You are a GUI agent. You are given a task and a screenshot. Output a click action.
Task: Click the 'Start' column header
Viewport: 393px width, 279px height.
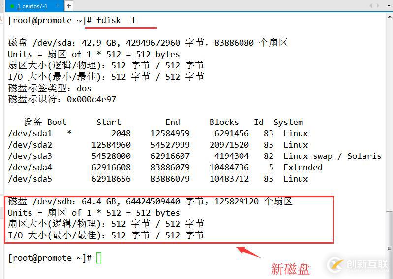[109, 122]
